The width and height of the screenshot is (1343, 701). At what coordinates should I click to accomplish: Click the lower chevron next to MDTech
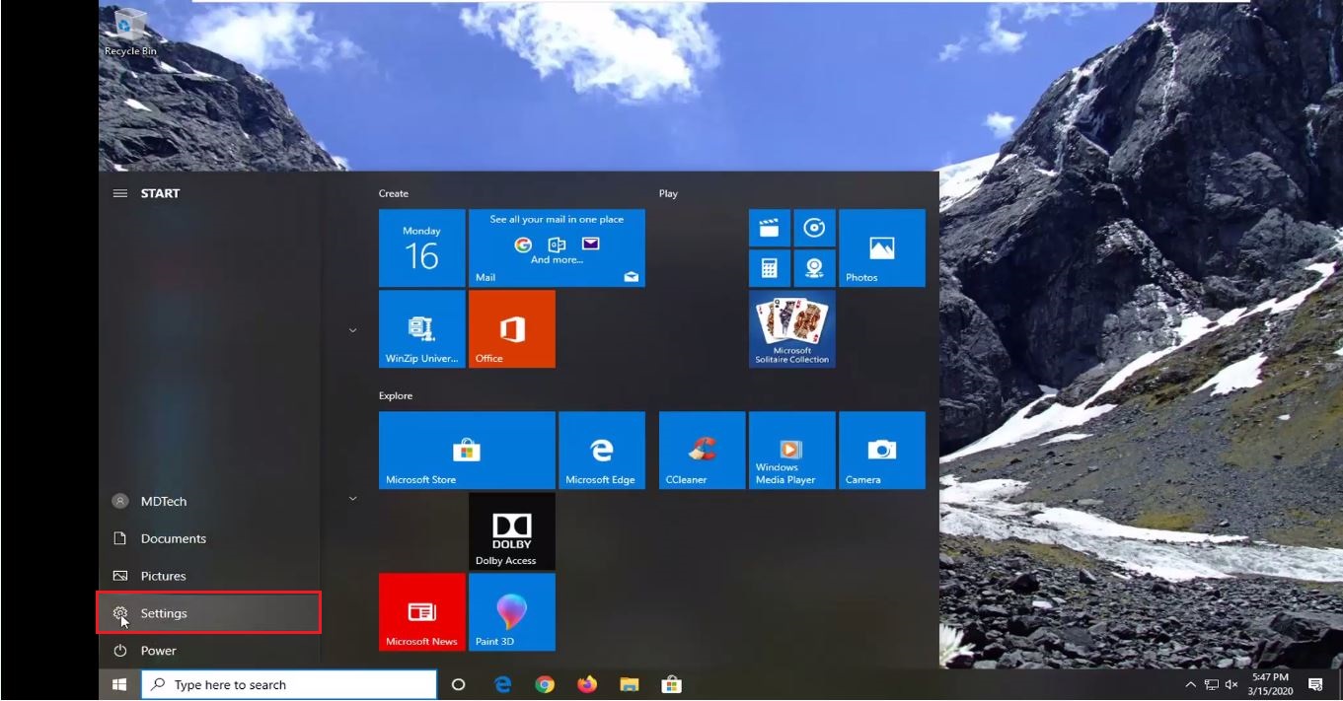pyautogui.click(x=352, y=499)
